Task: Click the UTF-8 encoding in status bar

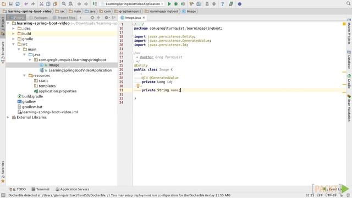Action: coord(331,195)
